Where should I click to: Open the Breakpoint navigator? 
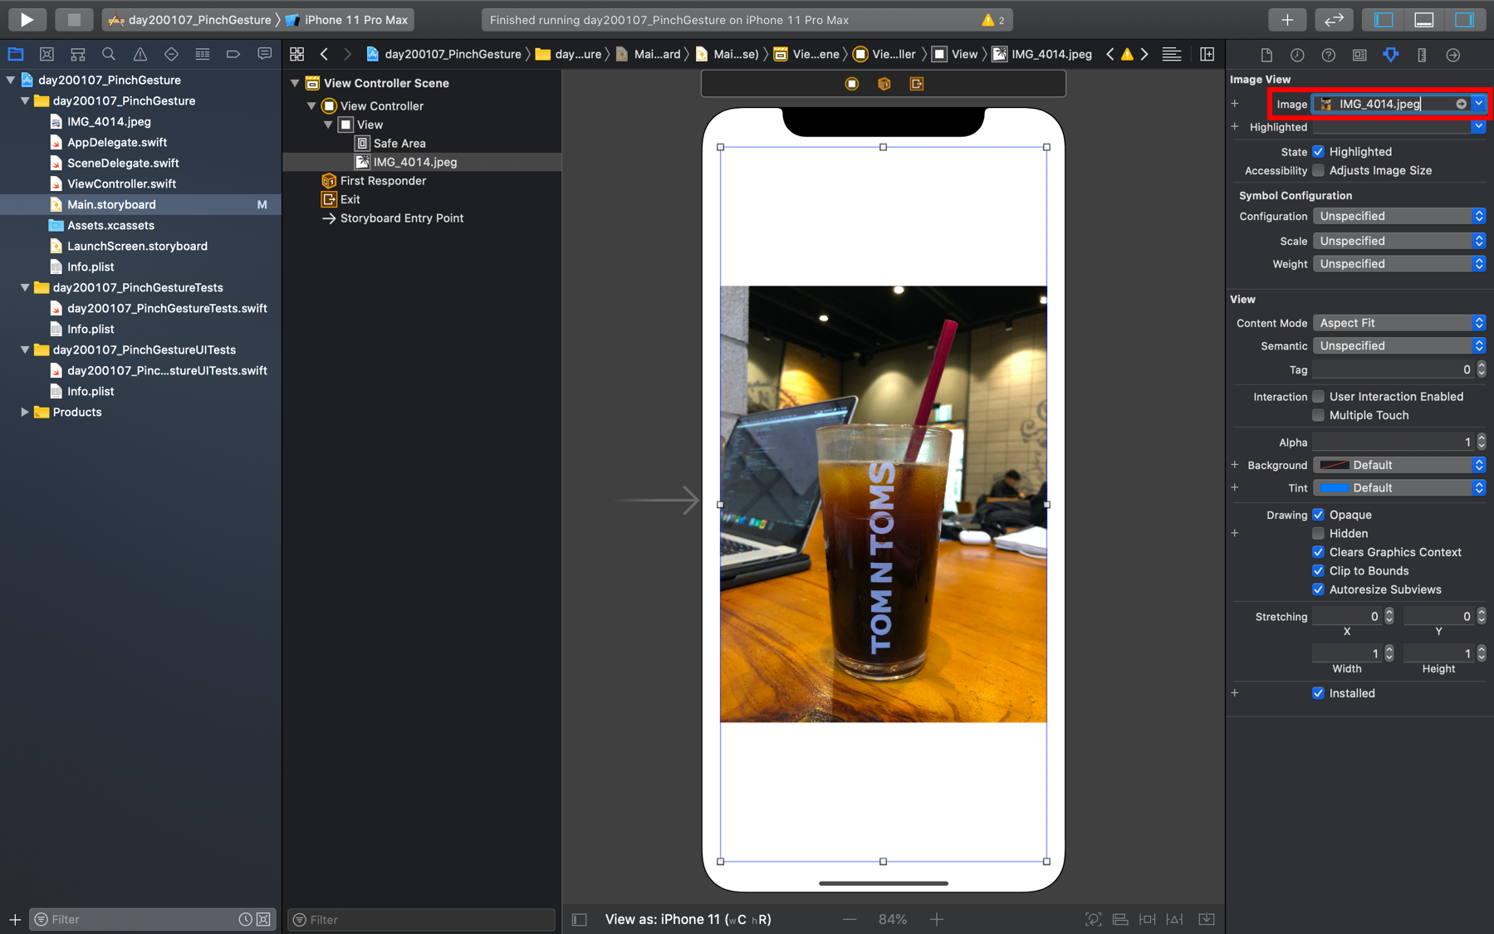pyautogui.click(x=233, y=54)
